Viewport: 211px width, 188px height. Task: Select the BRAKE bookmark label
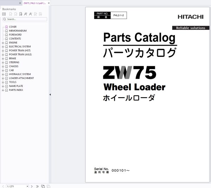click(x=13, y=59)
